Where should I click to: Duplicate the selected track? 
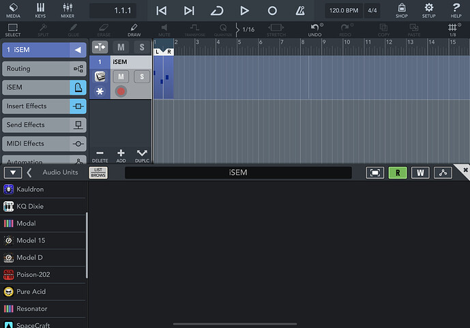click(x=142, y=156)
